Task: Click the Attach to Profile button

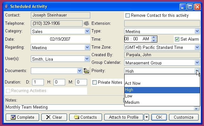Action: point(124,117)
